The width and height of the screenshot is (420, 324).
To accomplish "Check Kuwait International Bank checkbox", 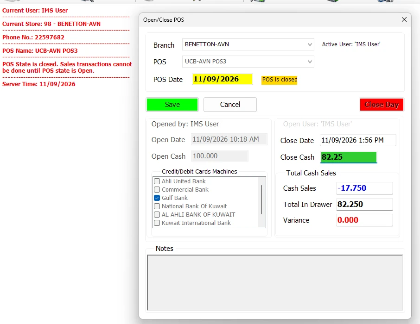I will coord(157,223).
